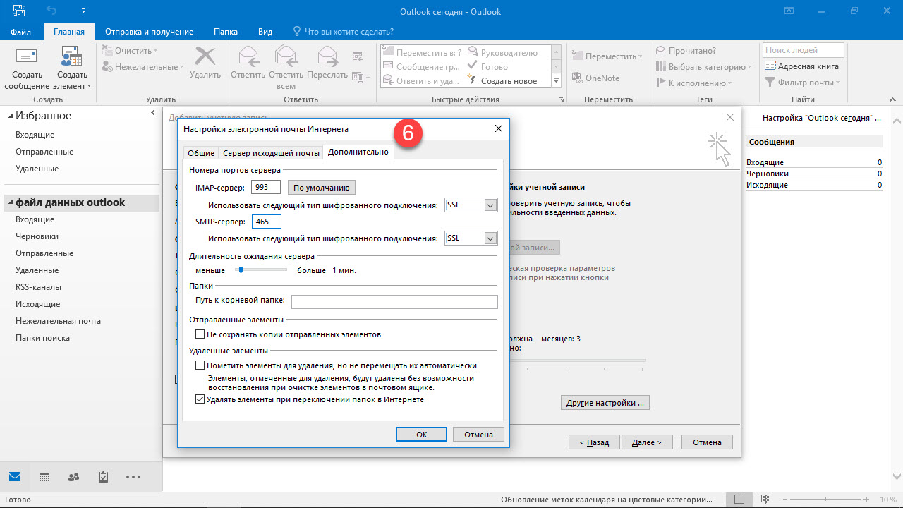This screenshot has width=903, height=508.
Task: Open the RSS feeds folder
Action: 38,287
